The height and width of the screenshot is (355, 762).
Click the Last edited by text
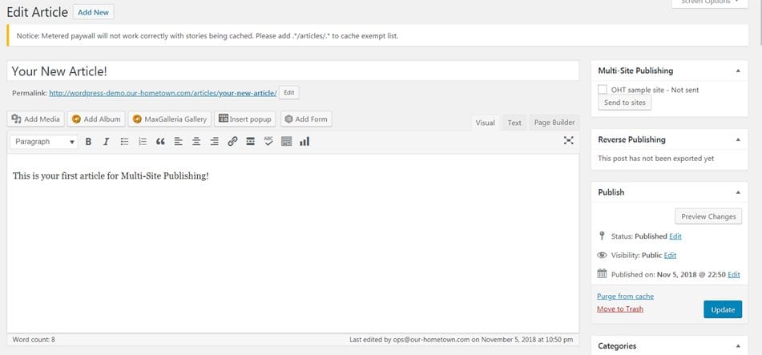[x=462, y=340]
